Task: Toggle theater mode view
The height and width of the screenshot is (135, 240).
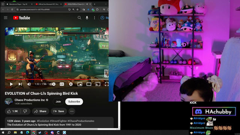Action: coord(89,84)
